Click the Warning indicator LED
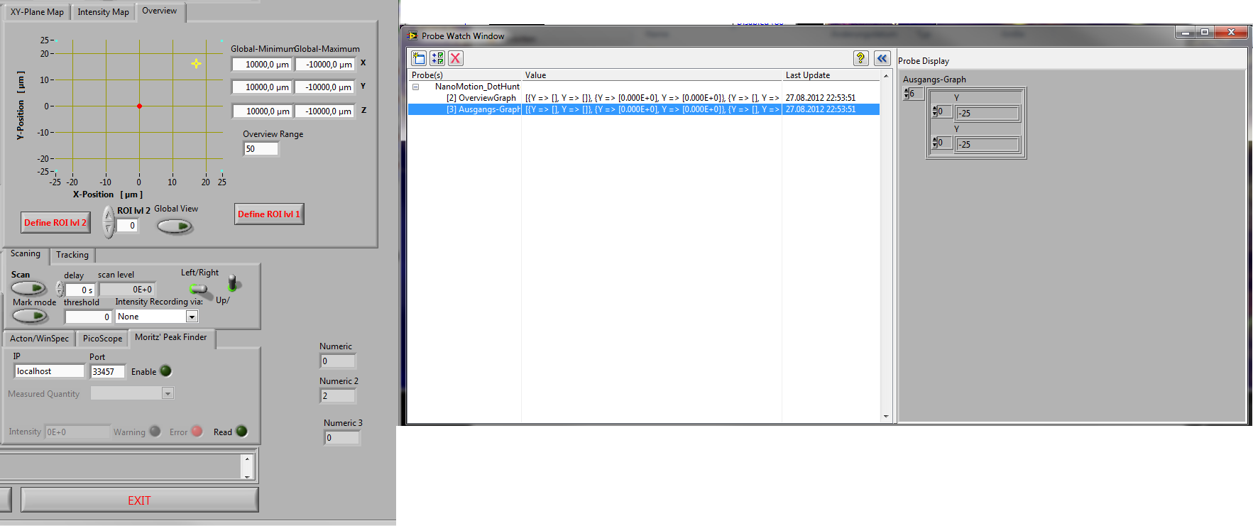1253x526 pixels. pos(155,431)
